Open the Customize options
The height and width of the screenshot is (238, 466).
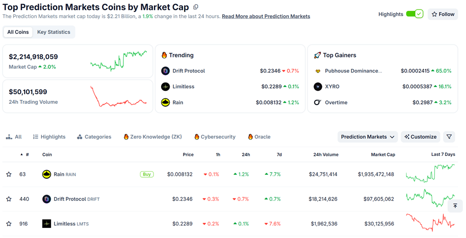(421, 137)
